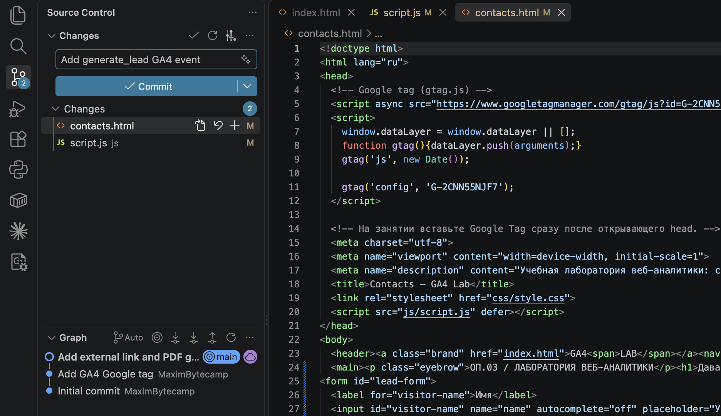Click the commit checkmark icon in Changes header
Screen dimensions: 721x416
pyautogui.click(x=194, y=35)
